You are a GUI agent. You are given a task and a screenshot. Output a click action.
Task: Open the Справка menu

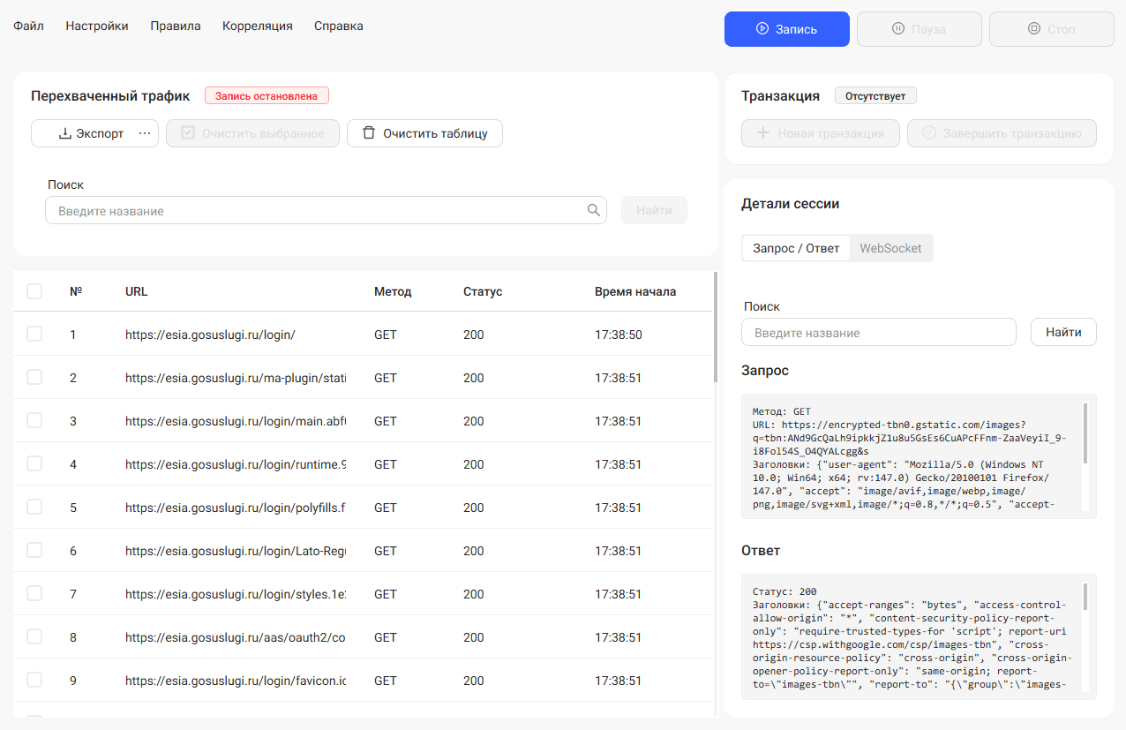point(339,26)
